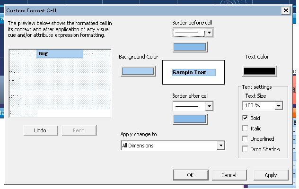Choose the Border after cell color swatch
The height and width of the screenshot is (189, 299).
coord(190,119)
